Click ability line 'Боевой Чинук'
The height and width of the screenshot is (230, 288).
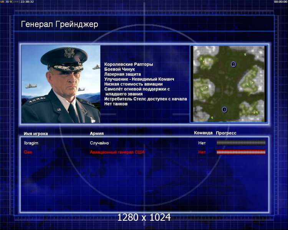[x=119, y=69]
